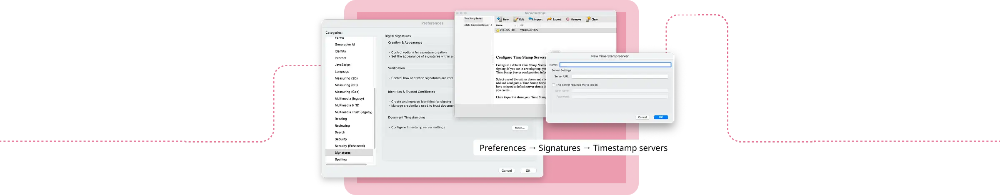This screenshot has width=1000, height=195.
Task: Click OK in New Time Stamp Server dialog
Action: (660, 117)
